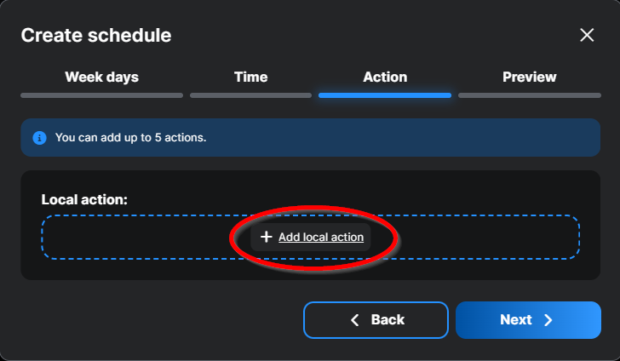Viewport: 620px width, 361px height.
Task: Click the blue progress bar under Action
Action: pos(385,95)
